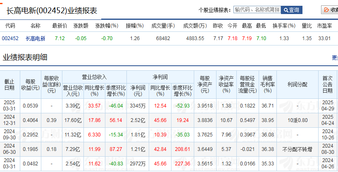Click announcement date 2024 08-30
This screenshot has width=338, height=172.
(327, 149)
